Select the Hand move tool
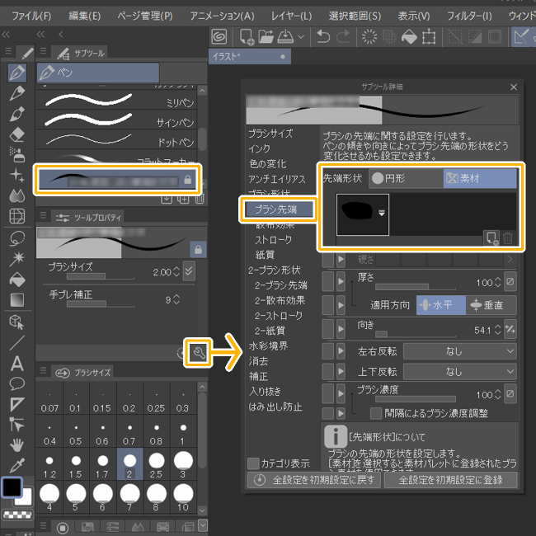536x536 pixels. (x=17, y=445)
